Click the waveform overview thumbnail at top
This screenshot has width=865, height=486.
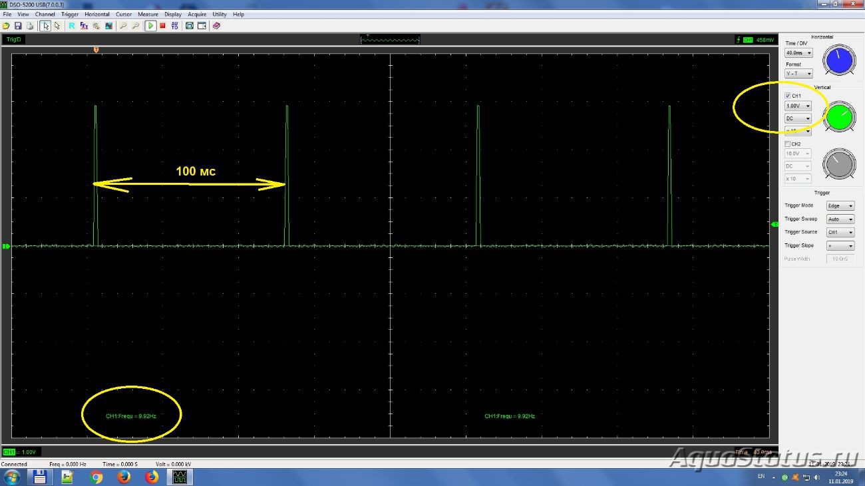coord(391,40)
